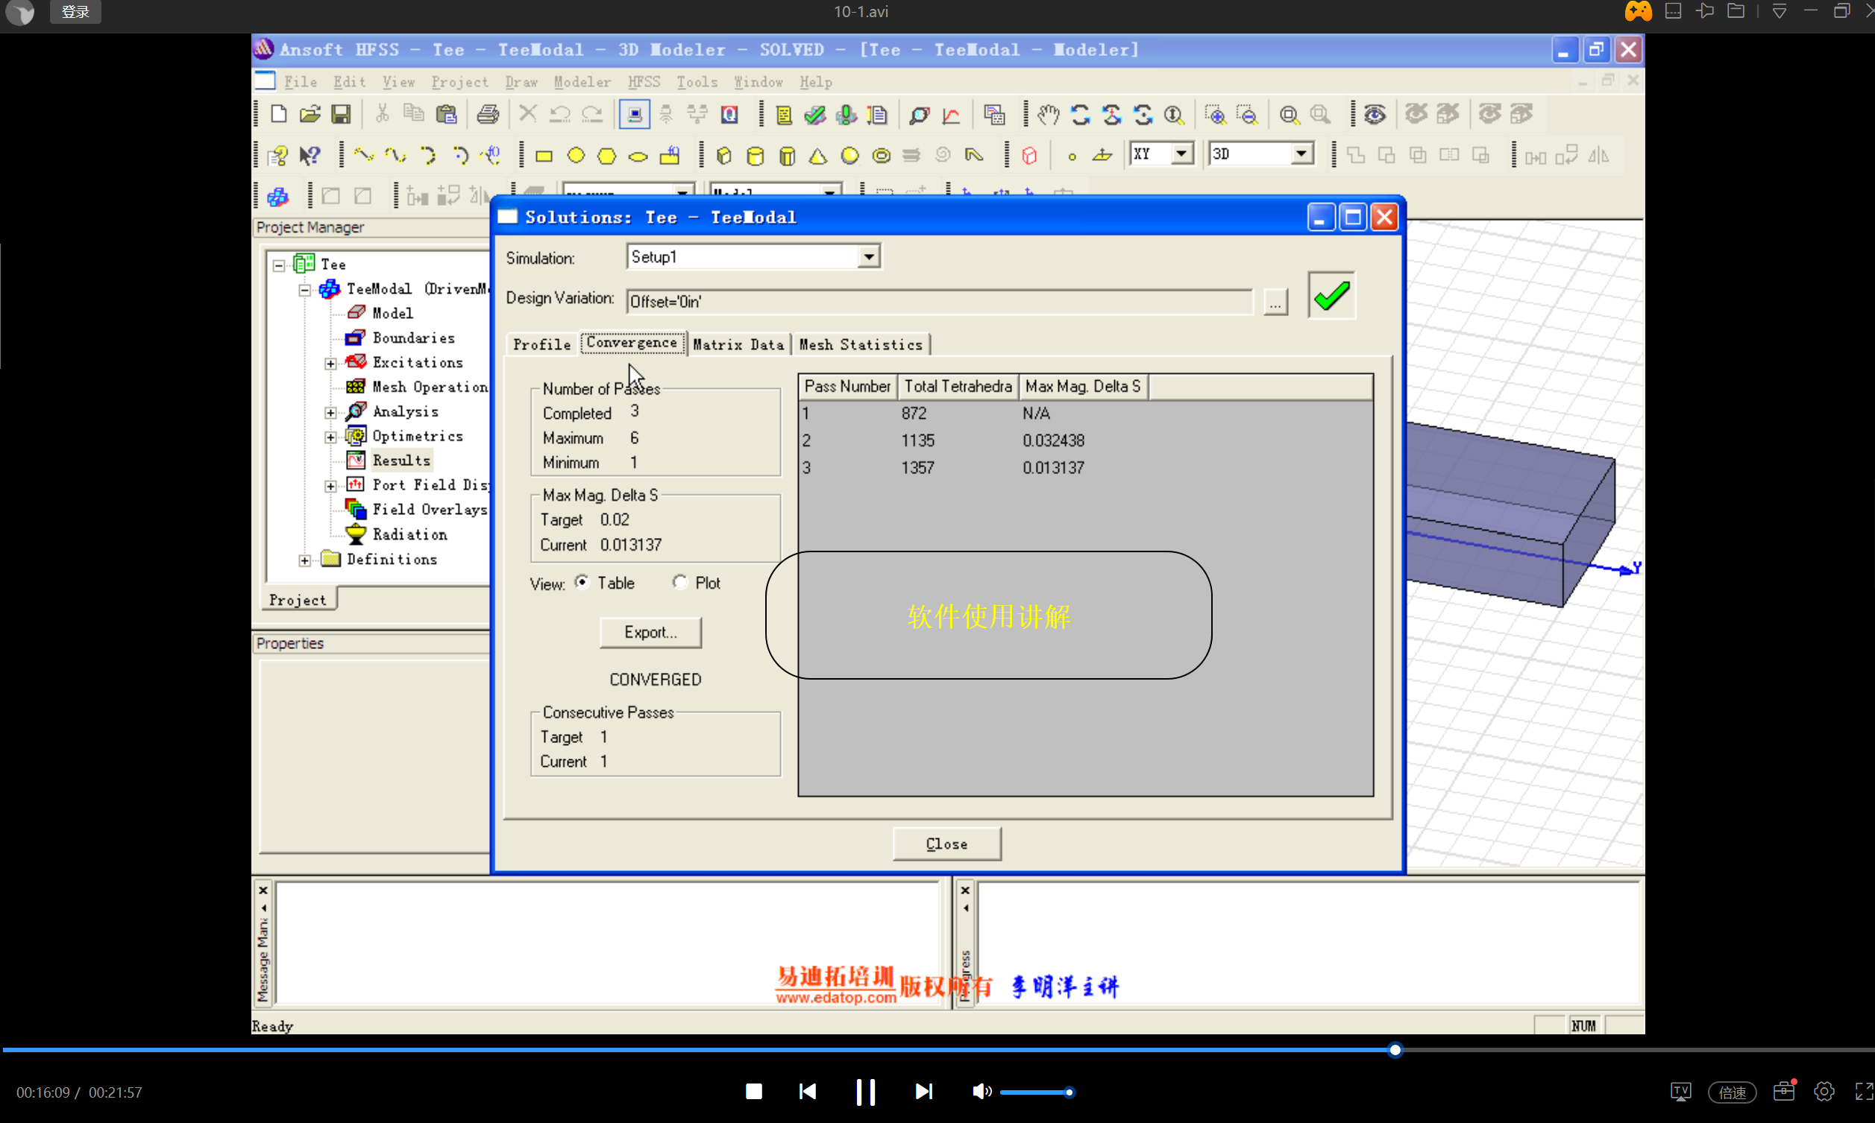Viewport: 1875px width, 1123px height.
Task: Click the Design Variation input field
Action: pyautogui.click(x=939, y=302)
